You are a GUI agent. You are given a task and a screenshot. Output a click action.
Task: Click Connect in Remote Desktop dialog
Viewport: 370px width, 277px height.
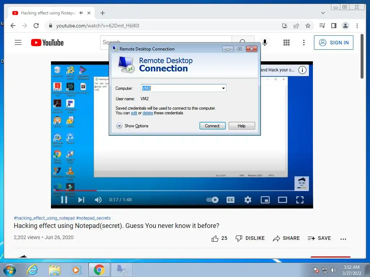(212, 126)
